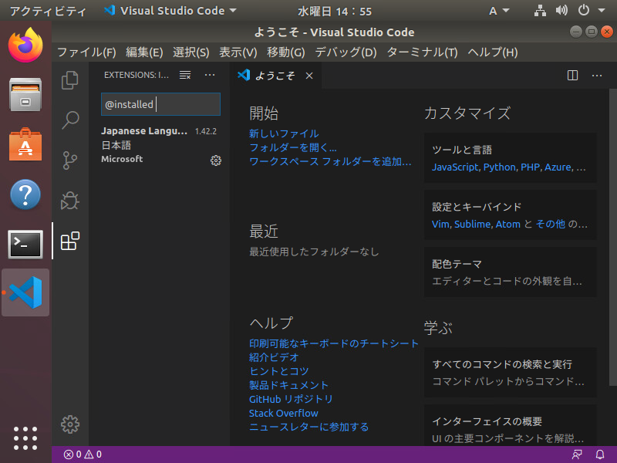Click the 新しいファイル link
This screenshot has height=463, width=617.
[x=284, y=133]
